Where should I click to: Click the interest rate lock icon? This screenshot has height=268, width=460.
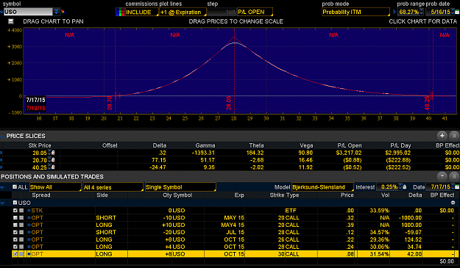(x=405, y=187)
